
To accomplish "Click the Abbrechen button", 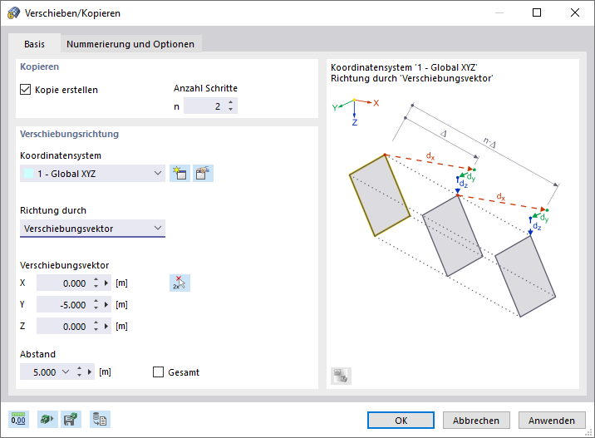I will click(476, 421).
